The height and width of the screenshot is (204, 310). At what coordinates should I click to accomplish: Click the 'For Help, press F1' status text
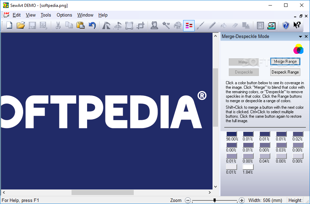20,201
